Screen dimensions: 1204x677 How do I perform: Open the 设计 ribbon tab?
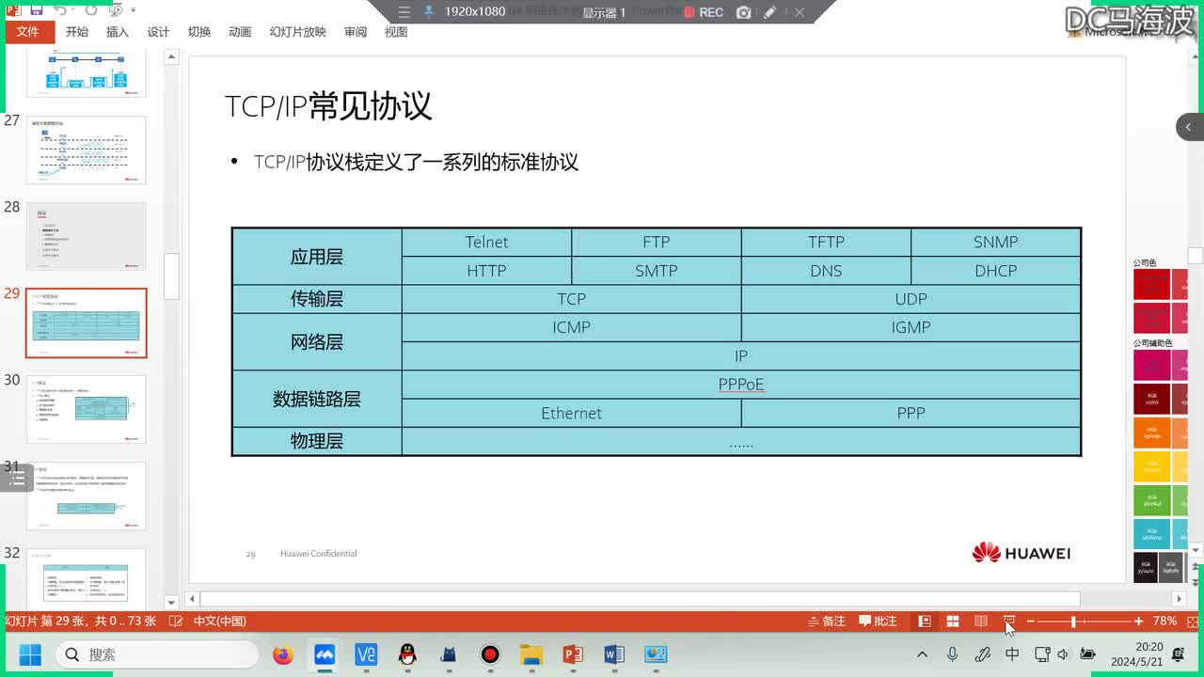tap(158, 32)
